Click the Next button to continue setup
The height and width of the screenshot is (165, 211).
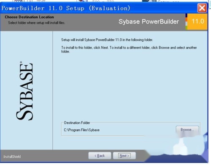pos(124,156)
